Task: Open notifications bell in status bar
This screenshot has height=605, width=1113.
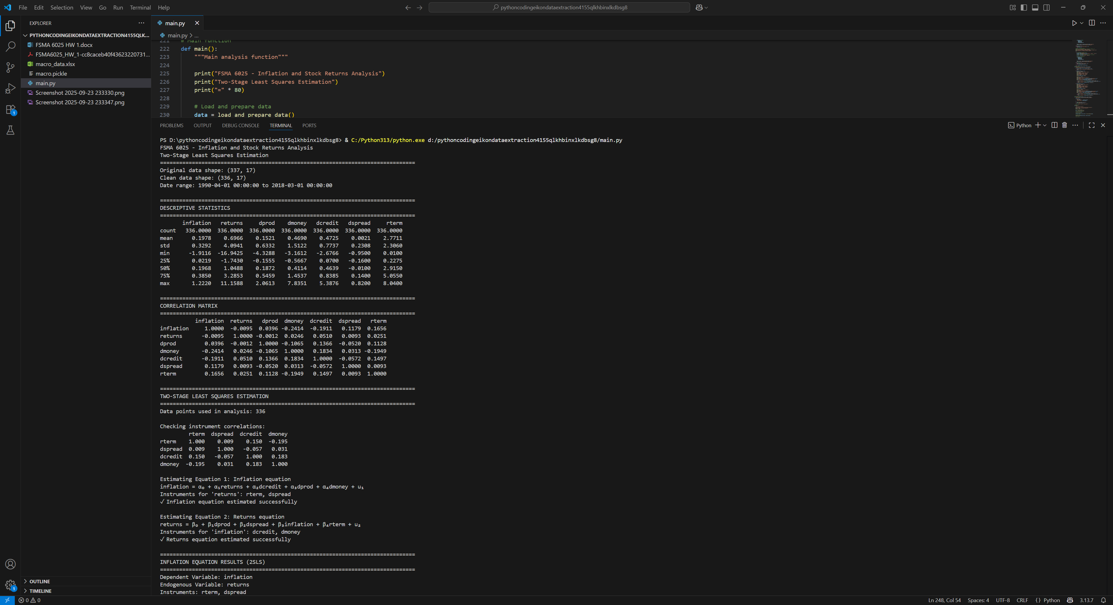Action: (1103, 600)
